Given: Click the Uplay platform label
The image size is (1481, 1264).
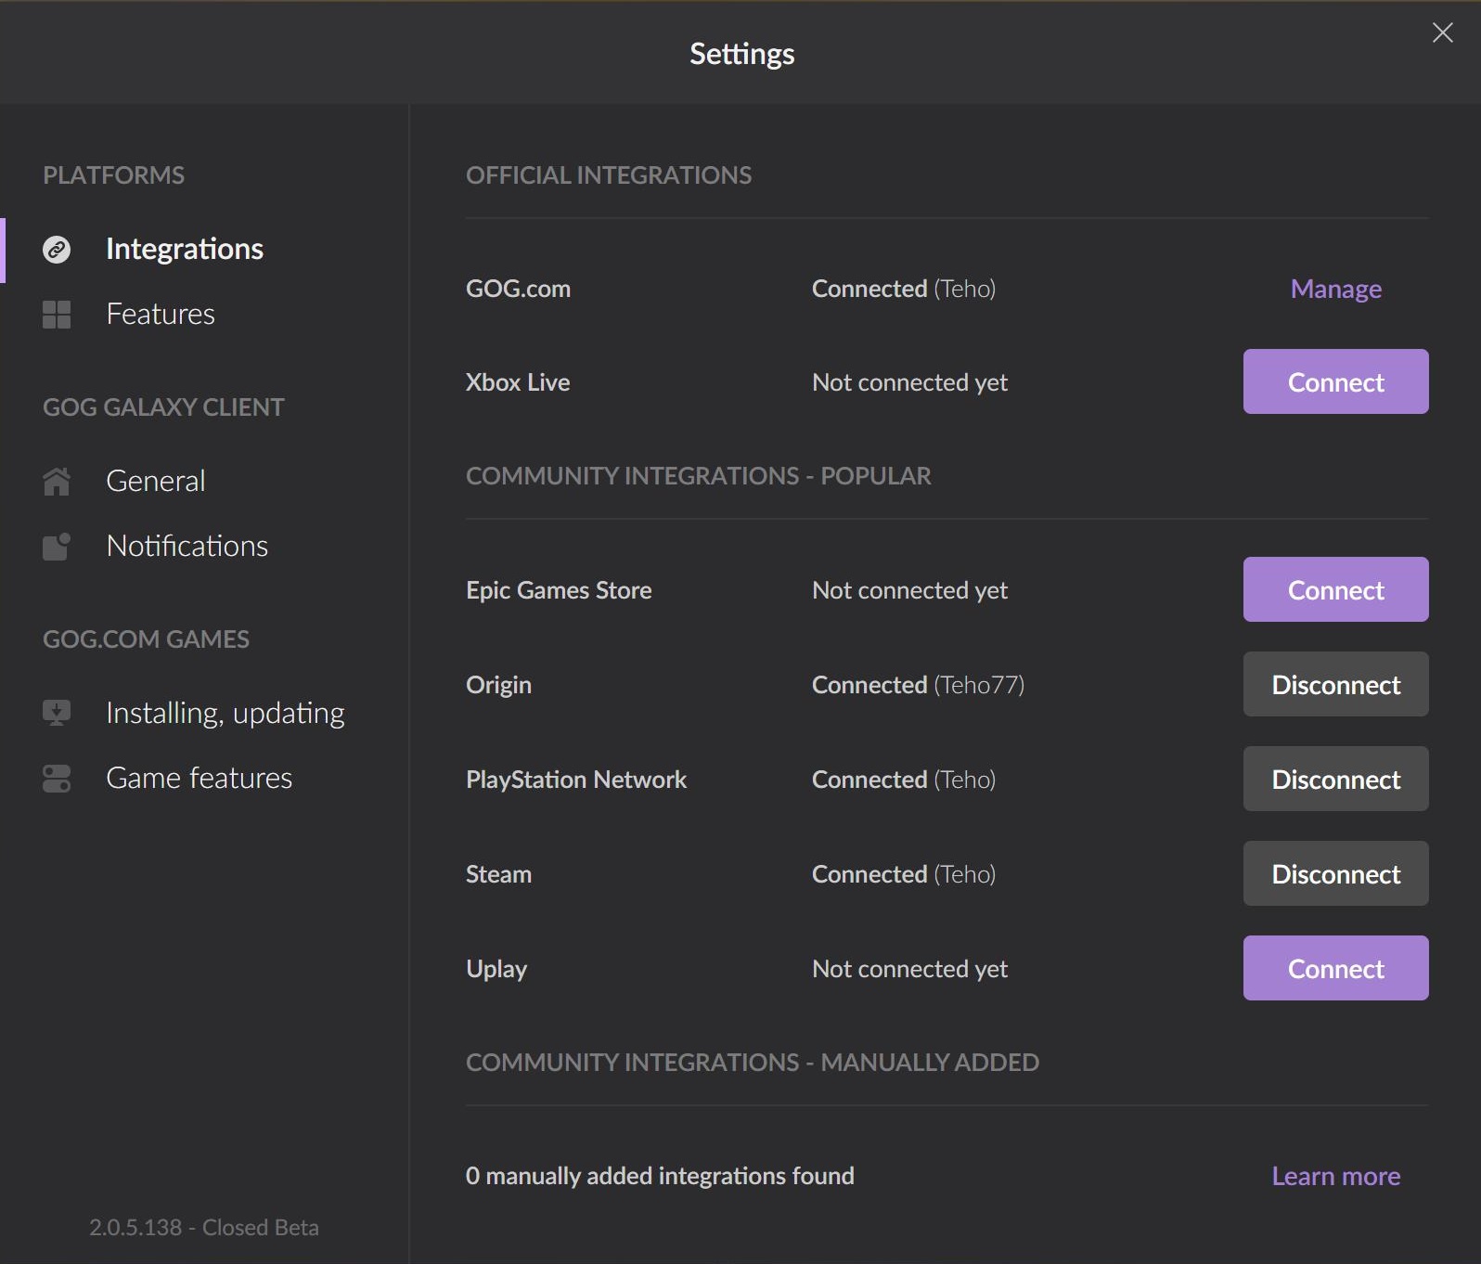Looking at the screenshot, I should pyautogui.click(x=496, y=969).
